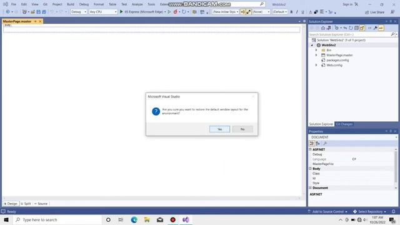The height and width of the screenshot is (225, 400).
Task: Toggle Preview Selected Items in Solution Explorer
Action: 381,28
